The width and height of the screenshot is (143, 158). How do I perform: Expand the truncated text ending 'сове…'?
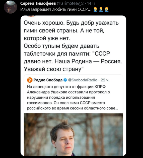tap(115, 108)
